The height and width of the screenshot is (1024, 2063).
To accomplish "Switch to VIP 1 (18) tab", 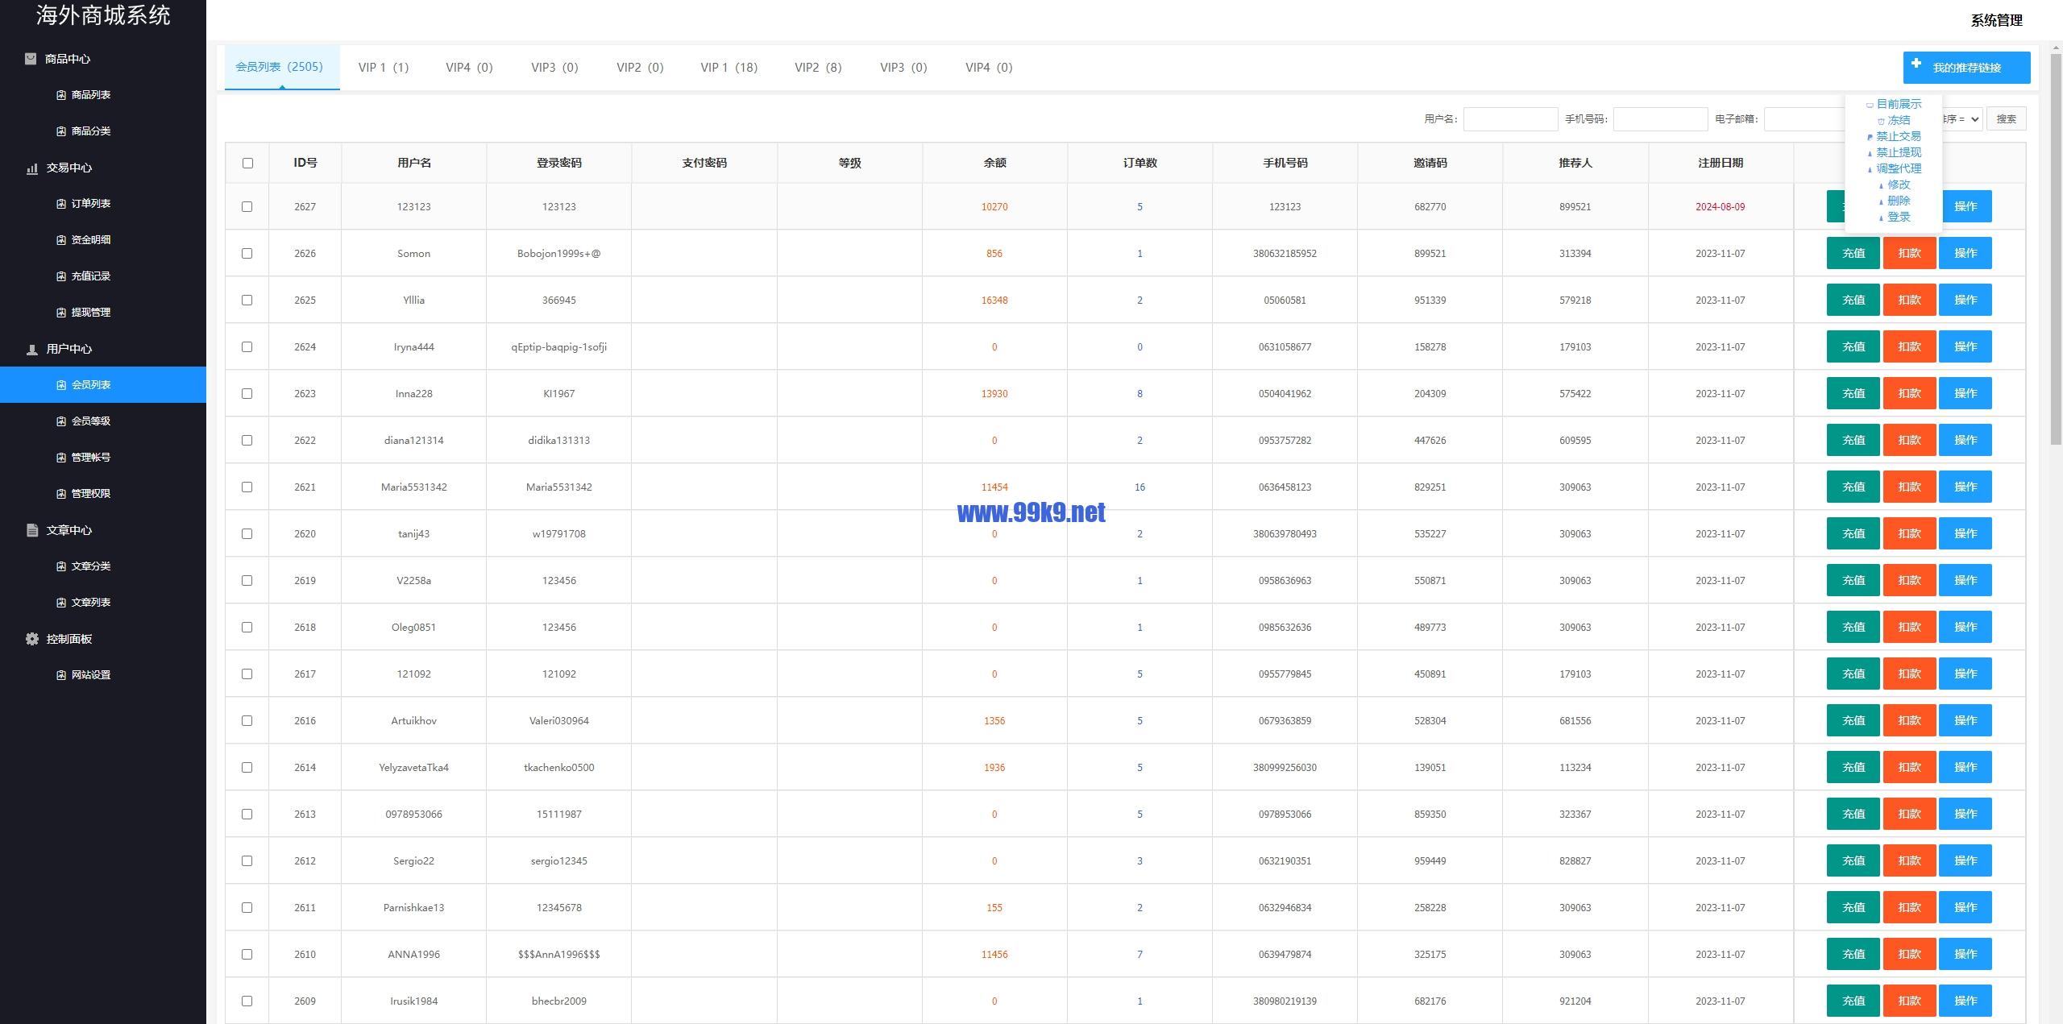I will coord(728,68).
